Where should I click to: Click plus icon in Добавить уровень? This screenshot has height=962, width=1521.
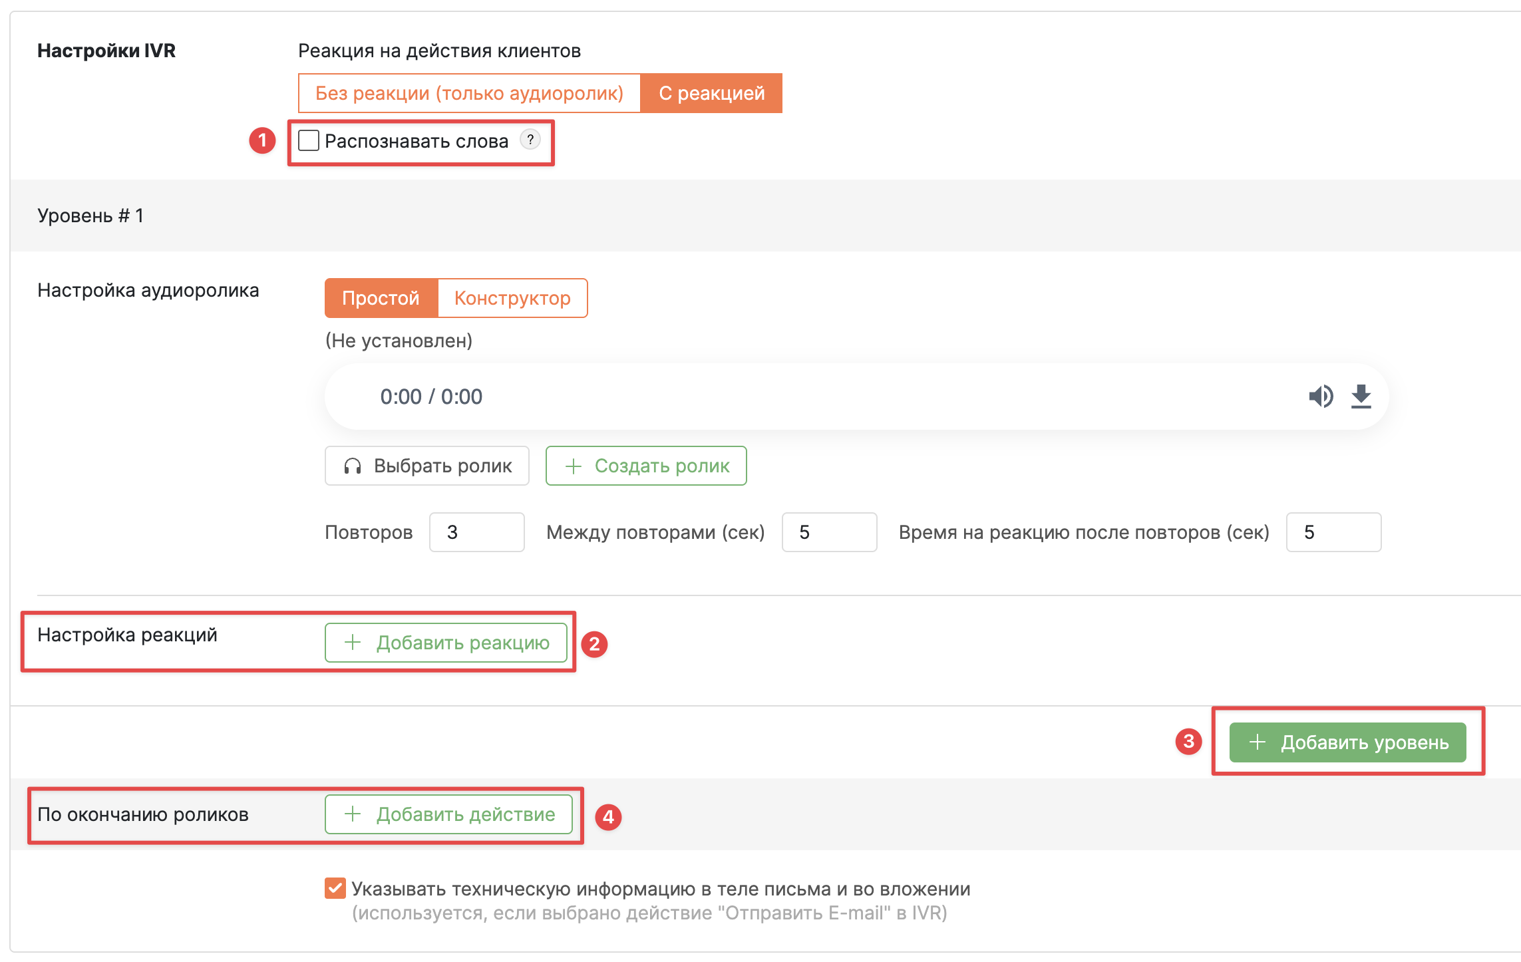coord(1258,742)
